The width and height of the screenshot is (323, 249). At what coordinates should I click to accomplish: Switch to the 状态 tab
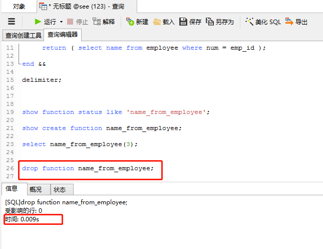pos(62,190)
